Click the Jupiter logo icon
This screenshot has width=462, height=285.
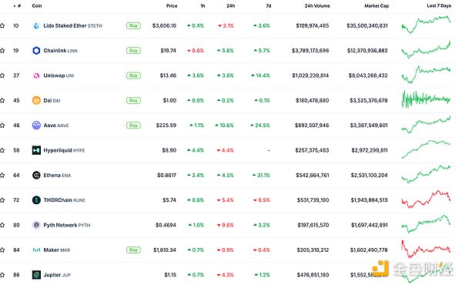(36, 275)
